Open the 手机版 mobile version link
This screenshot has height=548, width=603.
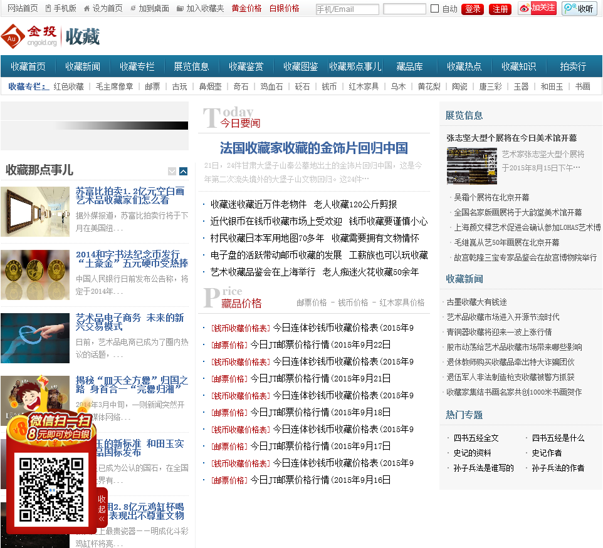point(61,8)
